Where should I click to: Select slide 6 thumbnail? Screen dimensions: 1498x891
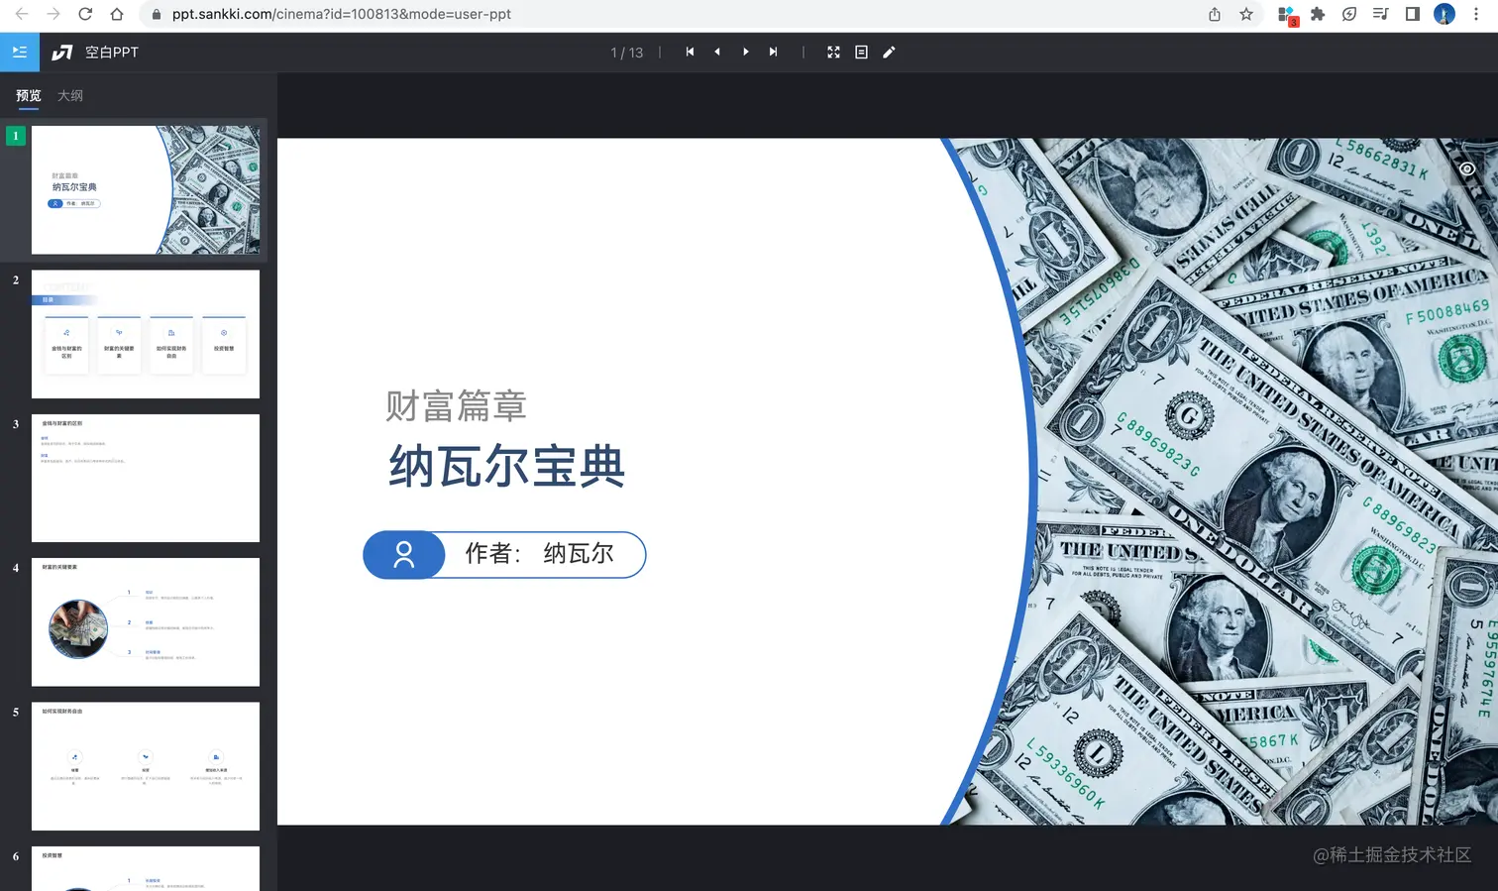pyautogui.click(x=146, y=868)
